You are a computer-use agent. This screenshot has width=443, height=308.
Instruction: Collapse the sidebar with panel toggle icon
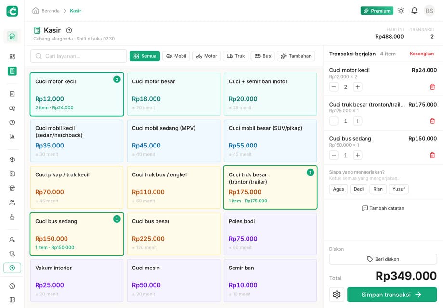pyautogui.click(x=12, y=300)
